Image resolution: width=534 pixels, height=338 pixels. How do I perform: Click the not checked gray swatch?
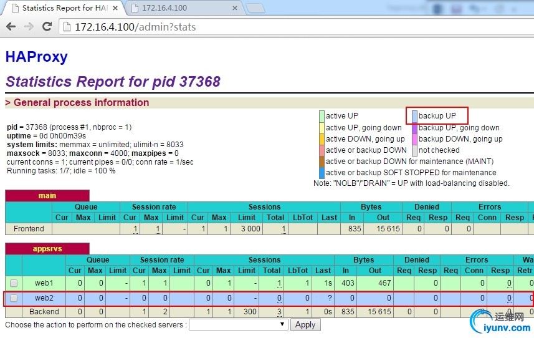coord(414,150)
